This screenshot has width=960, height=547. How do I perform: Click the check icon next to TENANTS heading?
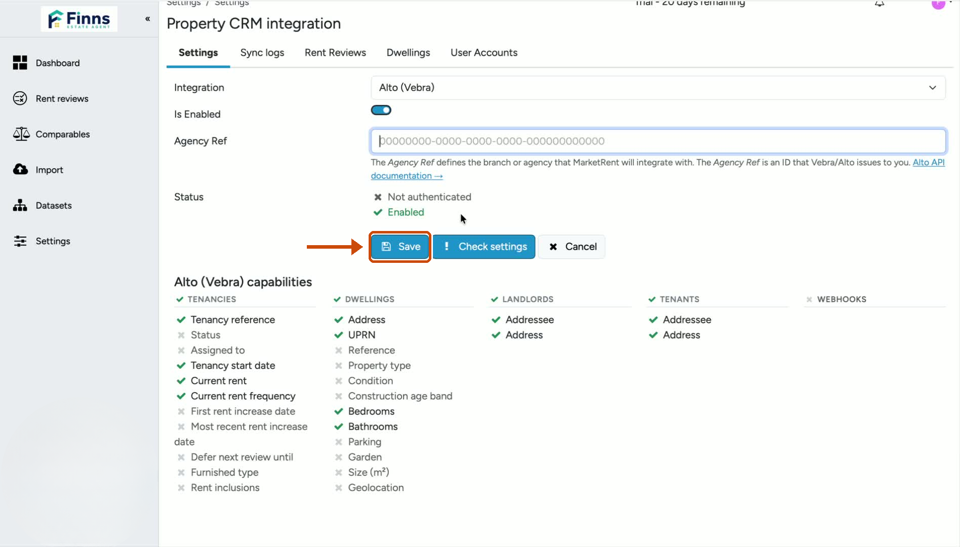click(x=652, y=299)
